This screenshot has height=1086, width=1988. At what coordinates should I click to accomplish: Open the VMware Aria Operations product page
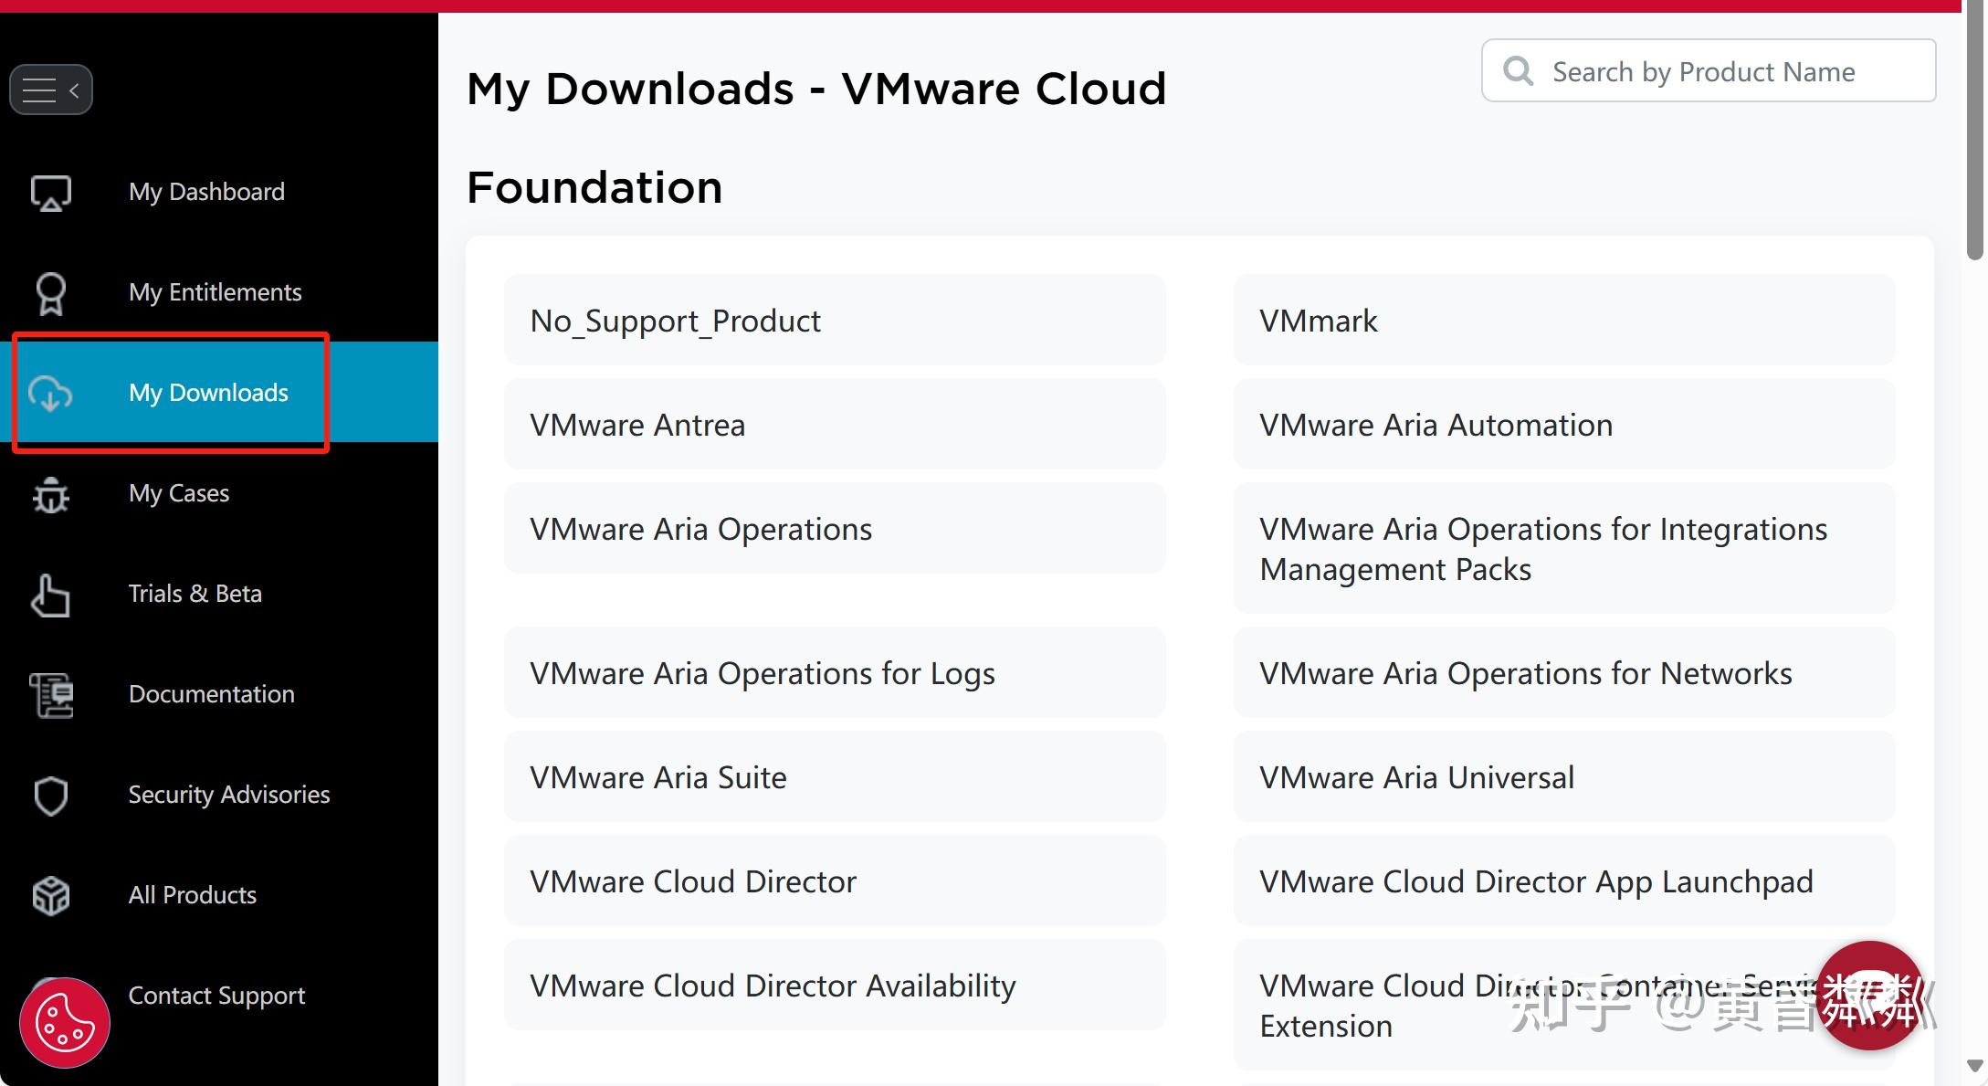tap(700, 528)
